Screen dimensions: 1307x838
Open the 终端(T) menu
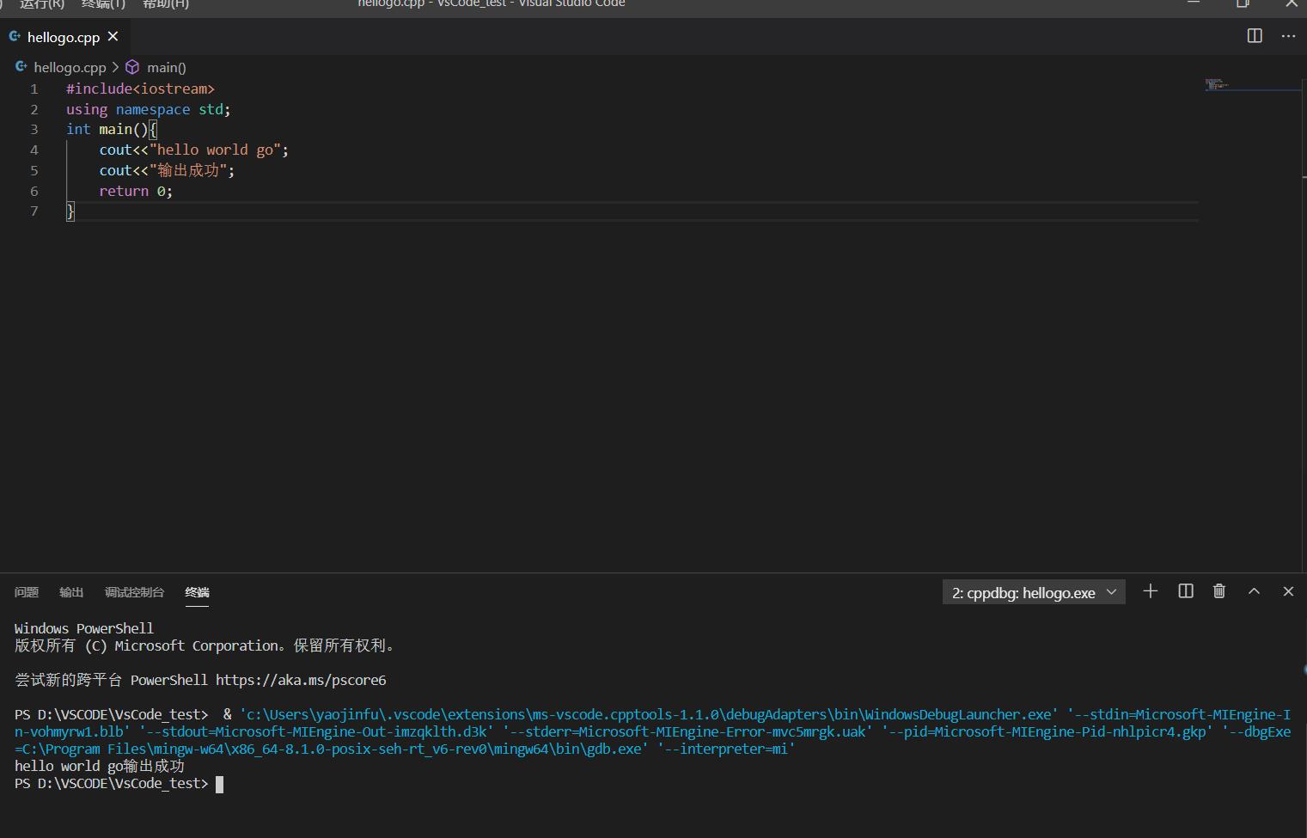(x=103, y=4)
